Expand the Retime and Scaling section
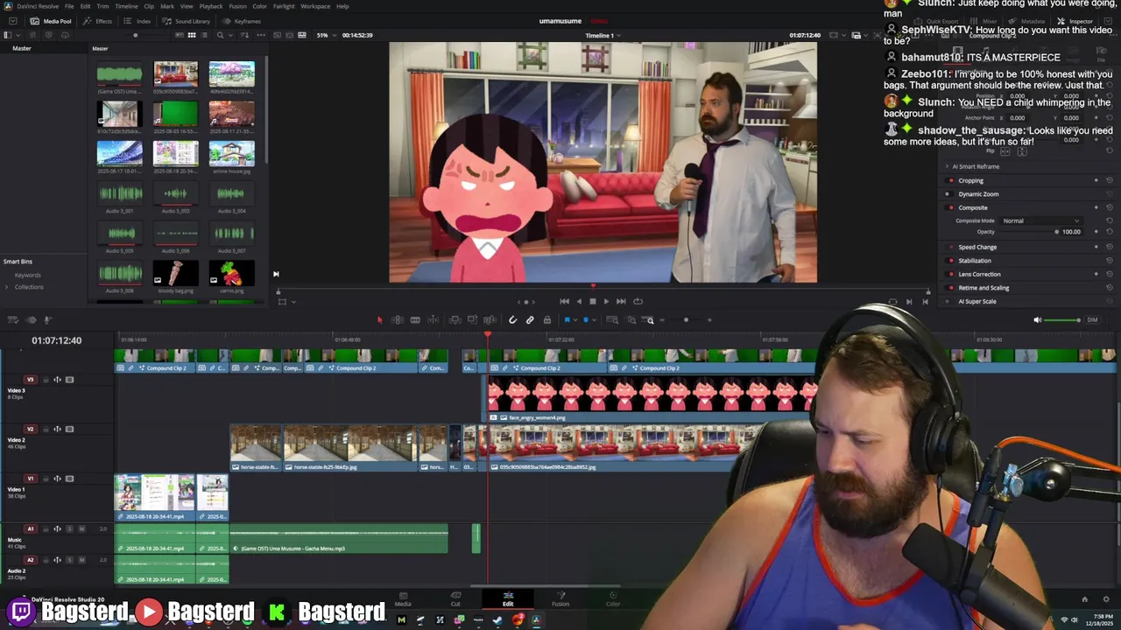 tap(984, 288)
